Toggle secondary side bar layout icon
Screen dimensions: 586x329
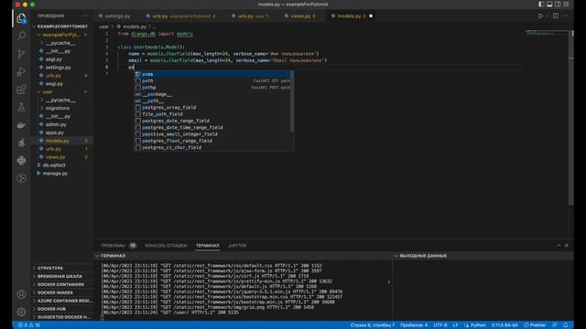tap(558, 5)
